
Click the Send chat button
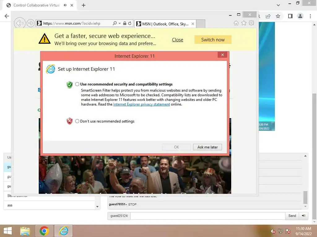[x=292, y=216]
